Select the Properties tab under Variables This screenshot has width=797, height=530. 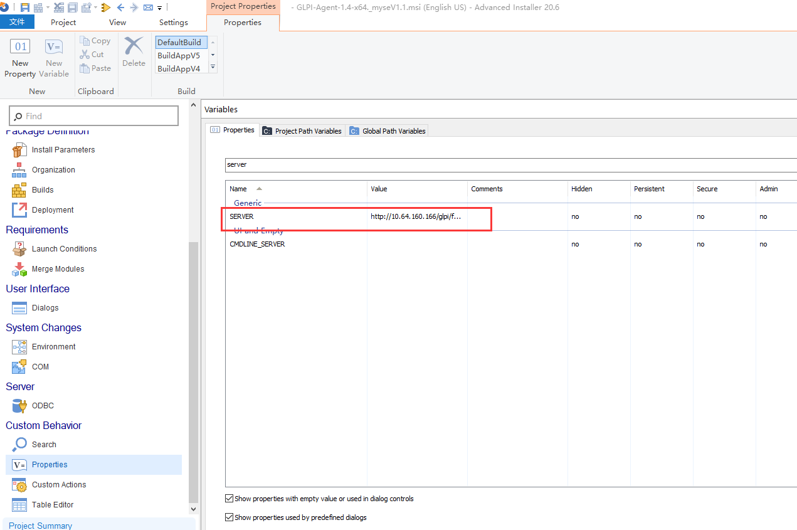232,130
